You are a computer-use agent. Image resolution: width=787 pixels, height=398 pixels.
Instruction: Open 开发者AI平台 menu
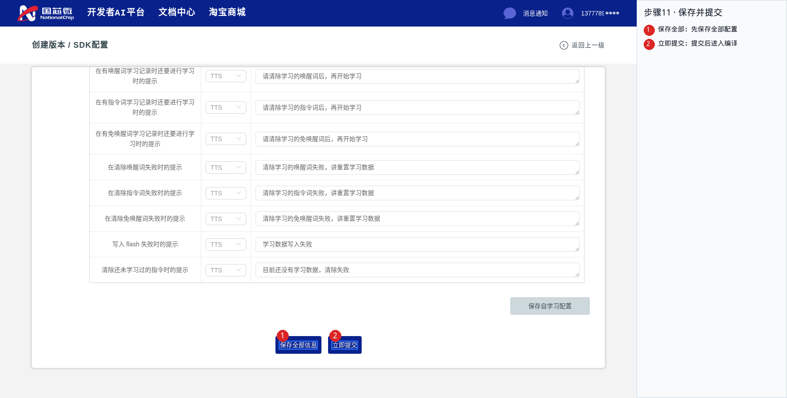(116, 12)
